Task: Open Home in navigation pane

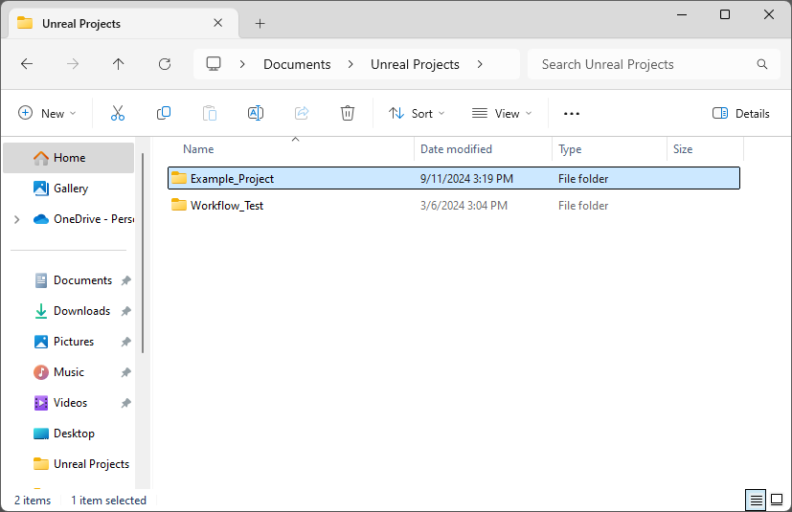Action: click(69, 158)
